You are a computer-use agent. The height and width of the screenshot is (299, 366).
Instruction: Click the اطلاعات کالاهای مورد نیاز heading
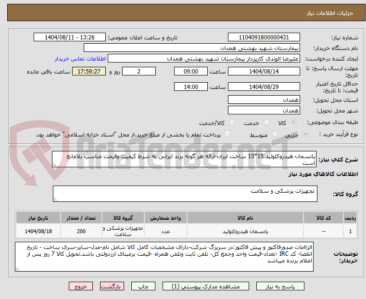click(323, 174)
